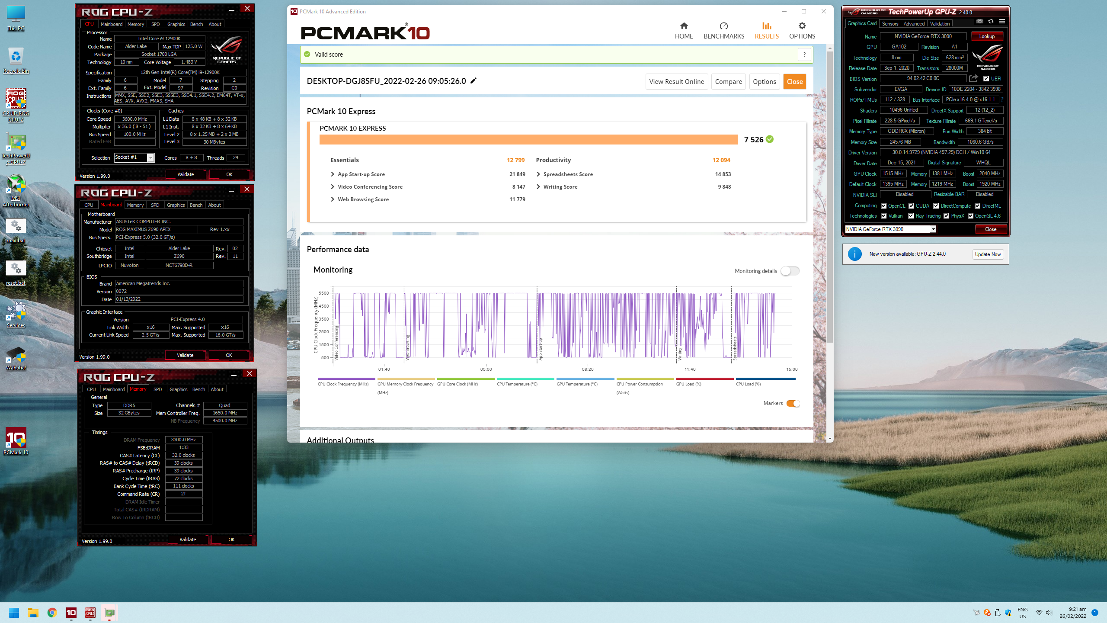This screenshot has width=1107, height=623.
Task: Open CPUID ROG CPU-Z desktop shortcut
Action: pyautogui.click(x=16, y=105)
